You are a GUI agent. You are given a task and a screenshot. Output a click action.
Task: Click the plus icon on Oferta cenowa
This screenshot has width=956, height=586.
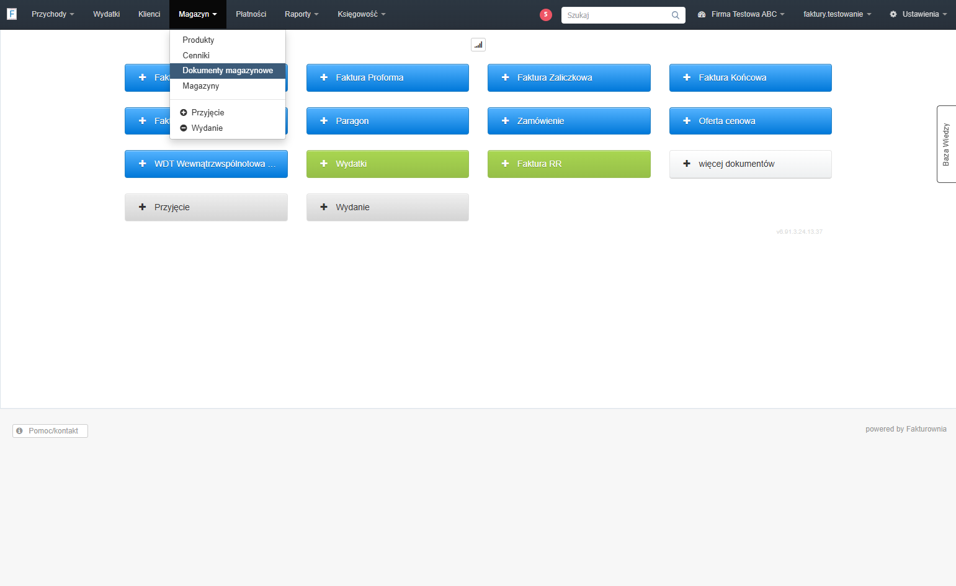coord(687,121)
